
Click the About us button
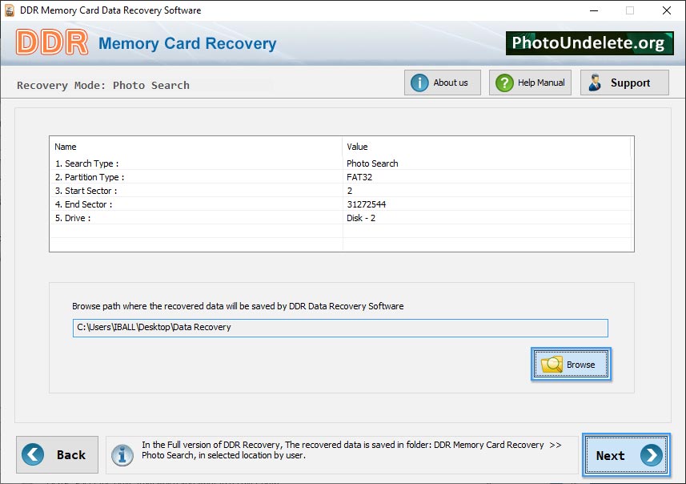coord(443,83)
